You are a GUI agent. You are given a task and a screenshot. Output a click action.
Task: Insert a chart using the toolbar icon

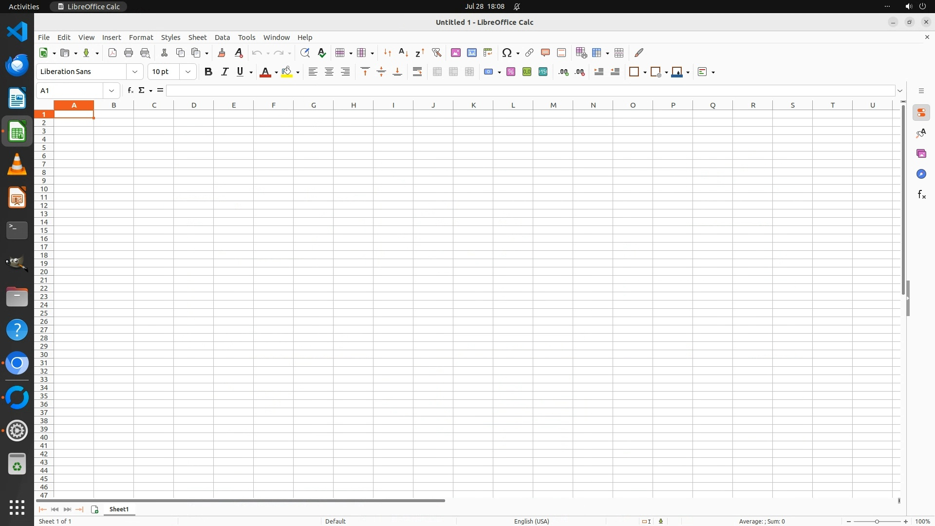(471, 53)
